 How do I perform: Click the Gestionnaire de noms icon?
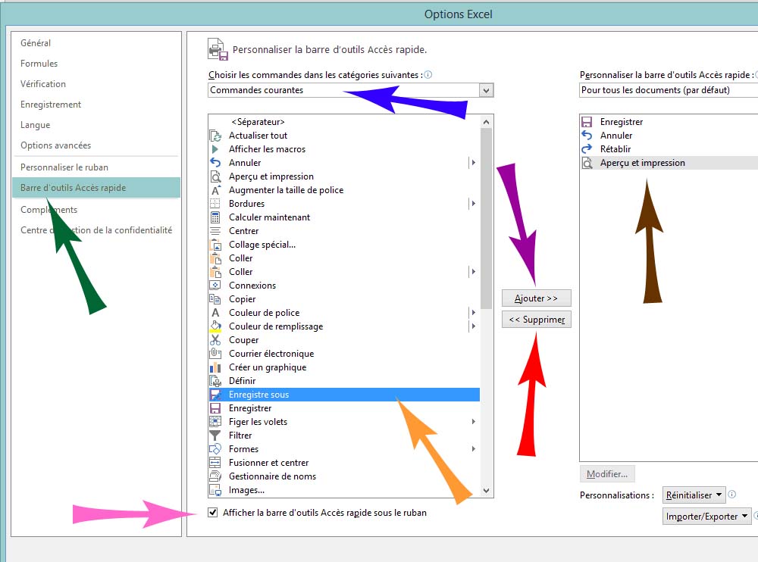pos(215,476)
